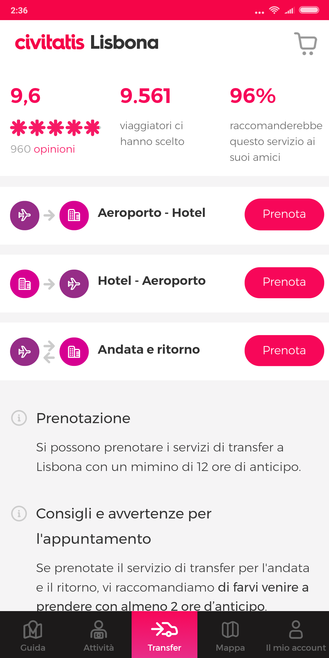Open the shopping cart icon
The height and width of the screenshot is (658, 329).
pyautogui.click(x=306, y=44)
